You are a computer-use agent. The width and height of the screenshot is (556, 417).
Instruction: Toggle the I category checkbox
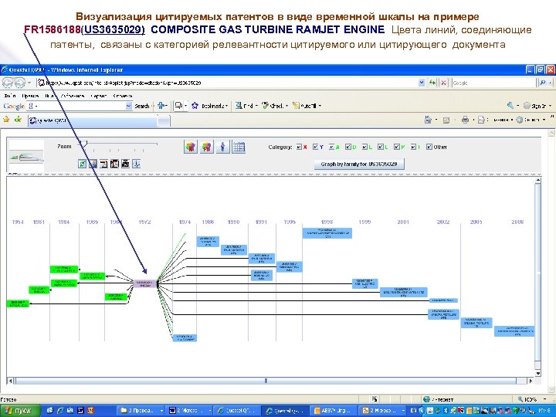pyautogui.click(x=413, y=147)
